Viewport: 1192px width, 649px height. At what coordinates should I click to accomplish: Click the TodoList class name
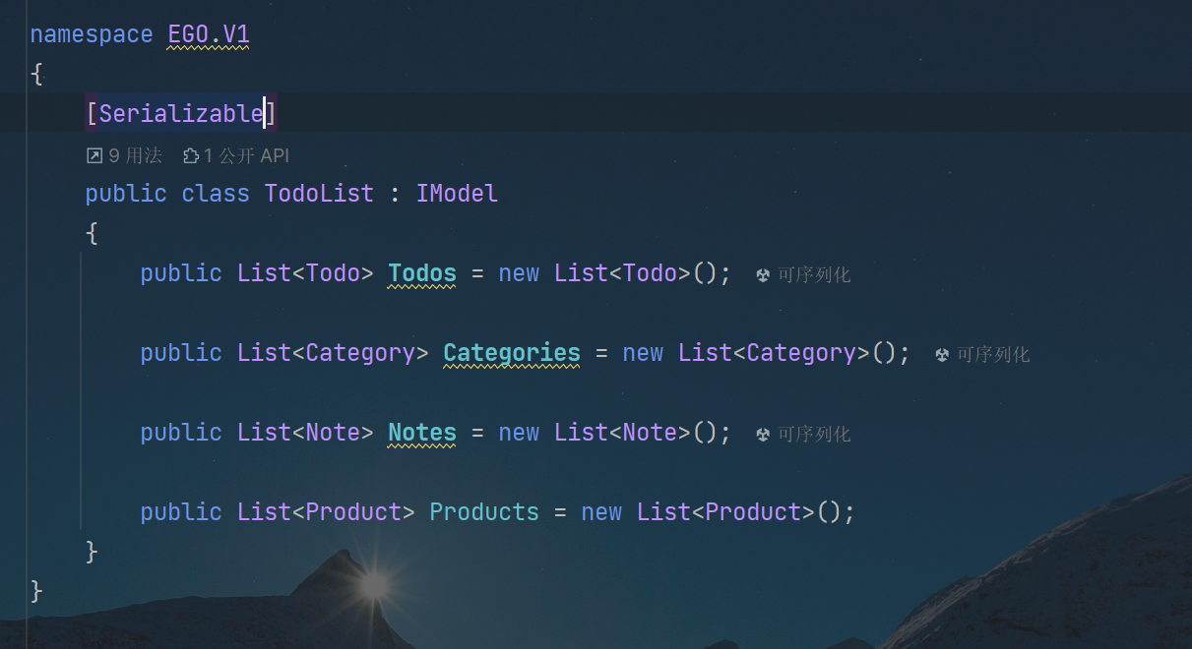click(319, 194)
